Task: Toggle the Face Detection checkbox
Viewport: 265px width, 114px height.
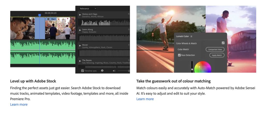Action: click(x=179, y=55)
